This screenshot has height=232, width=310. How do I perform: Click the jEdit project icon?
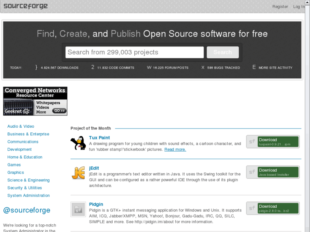pyautogui.click(x=78, y=173)
